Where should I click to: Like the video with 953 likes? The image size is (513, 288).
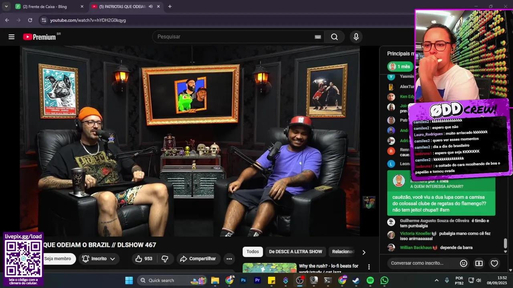coord(143,259)
